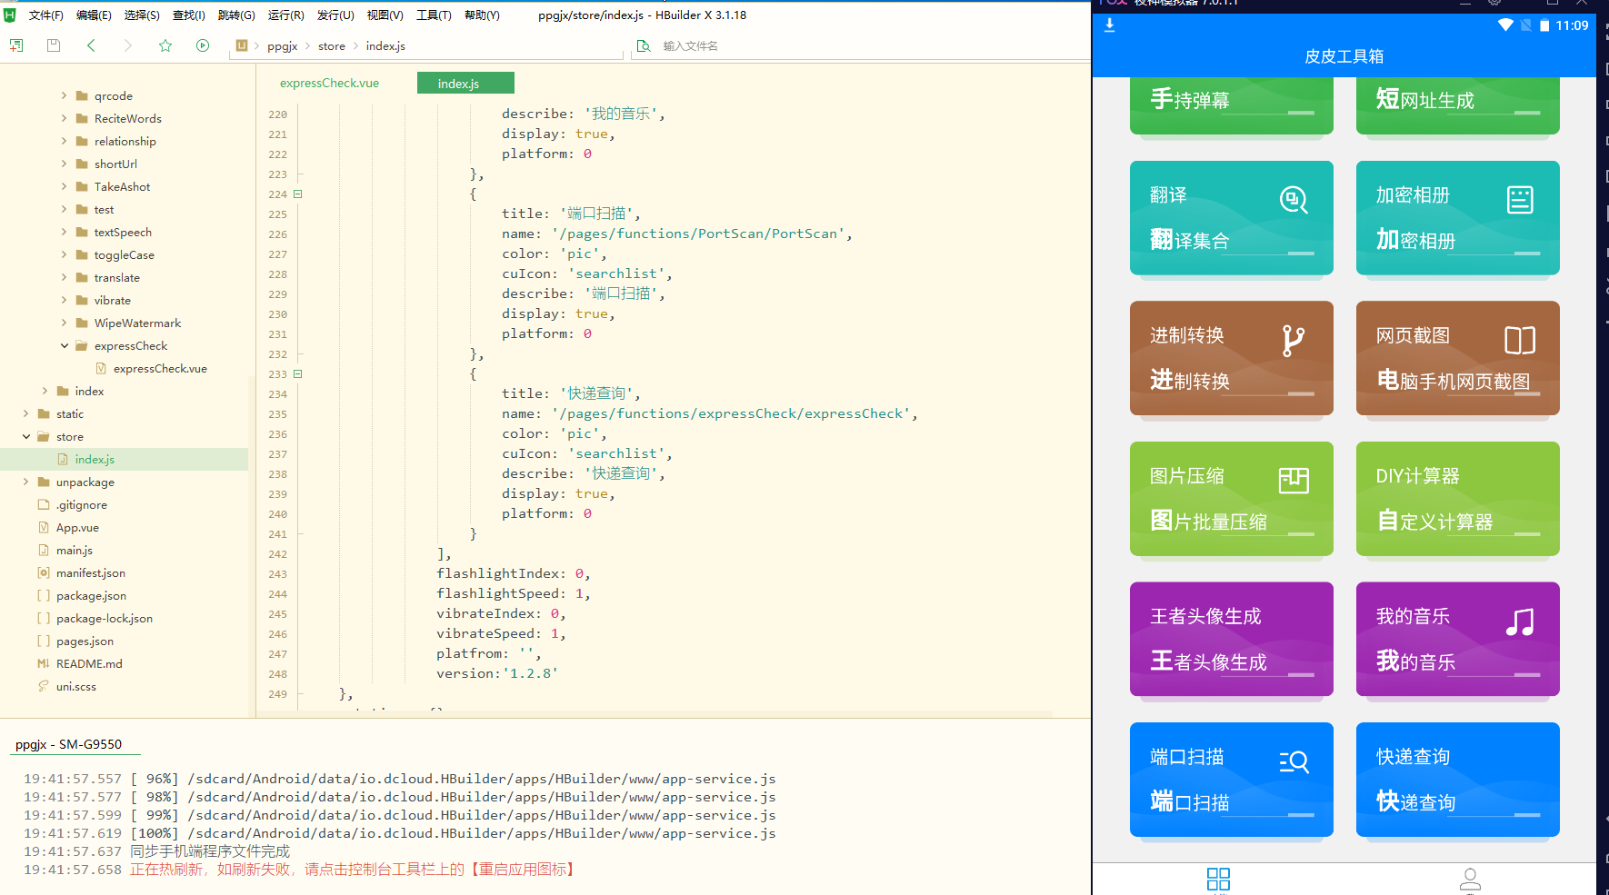
Task: Open pages.json in the file tree
Action: tap(85, 641)
